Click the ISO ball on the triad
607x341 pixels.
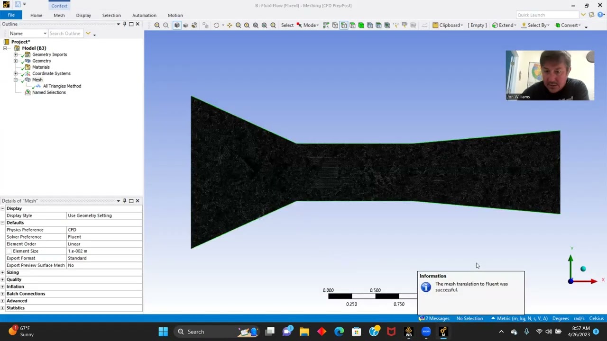click(583, 269)
